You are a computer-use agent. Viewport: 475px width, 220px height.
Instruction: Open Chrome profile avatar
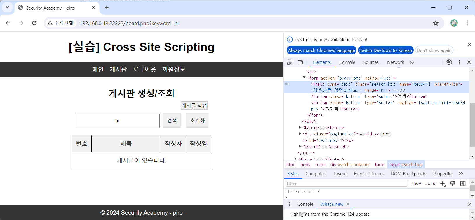[454, 23]
